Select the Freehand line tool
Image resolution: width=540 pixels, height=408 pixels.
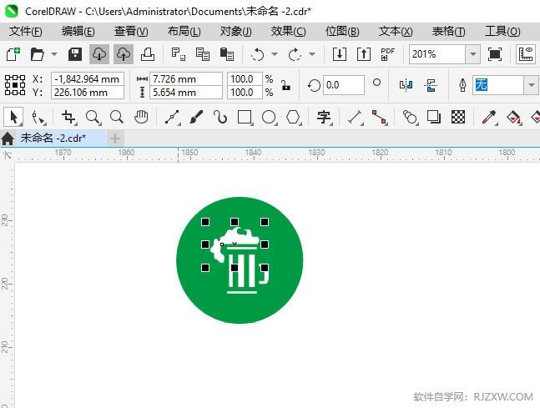[x=173, y=117]
